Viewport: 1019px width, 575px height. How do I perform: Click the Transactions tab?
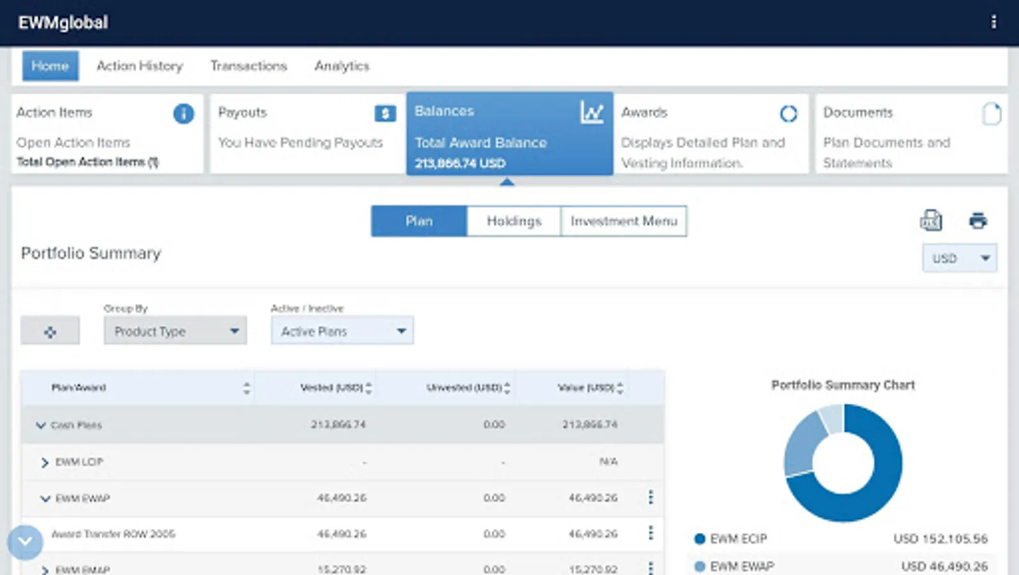(249, 66)
